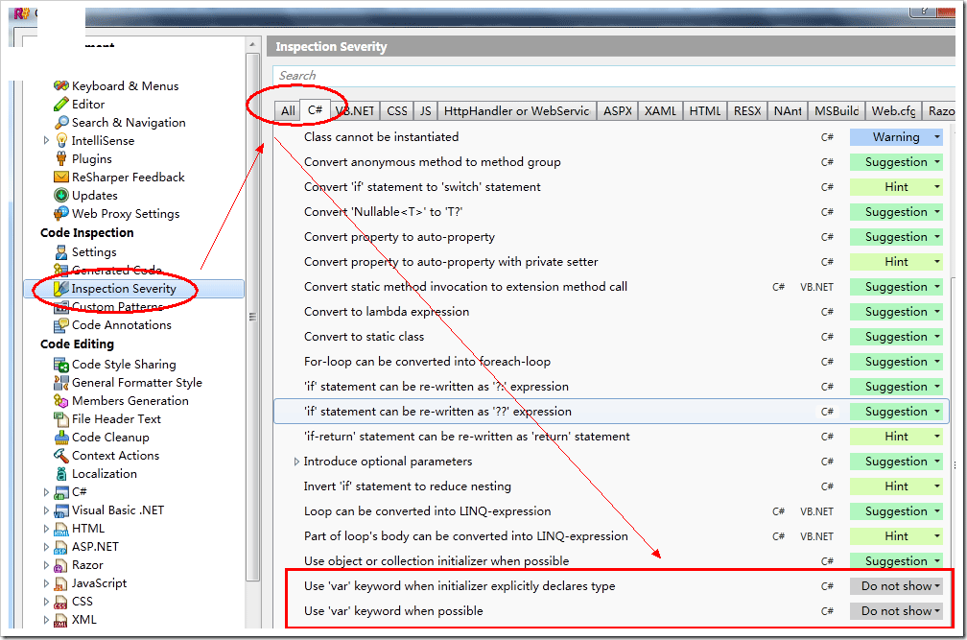
Task: Click the C# language node icon
Action: click(61, 492)
